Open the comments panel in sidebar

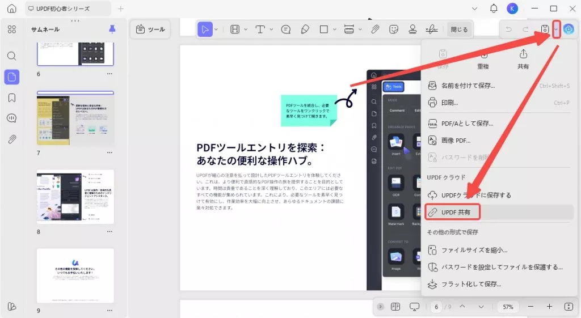tap(12, 118)
